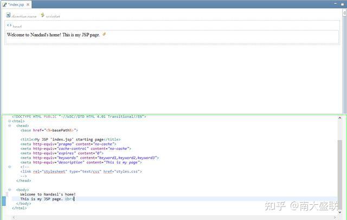Click the index.jsp file icon on the tab

pos(4,4)
